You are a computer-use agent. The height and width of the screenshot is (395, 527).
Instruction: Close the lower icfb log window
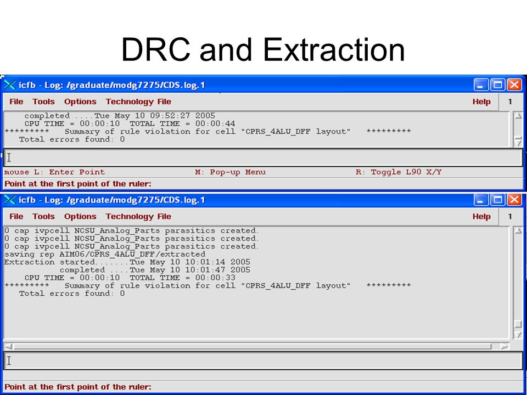[514, 200]
